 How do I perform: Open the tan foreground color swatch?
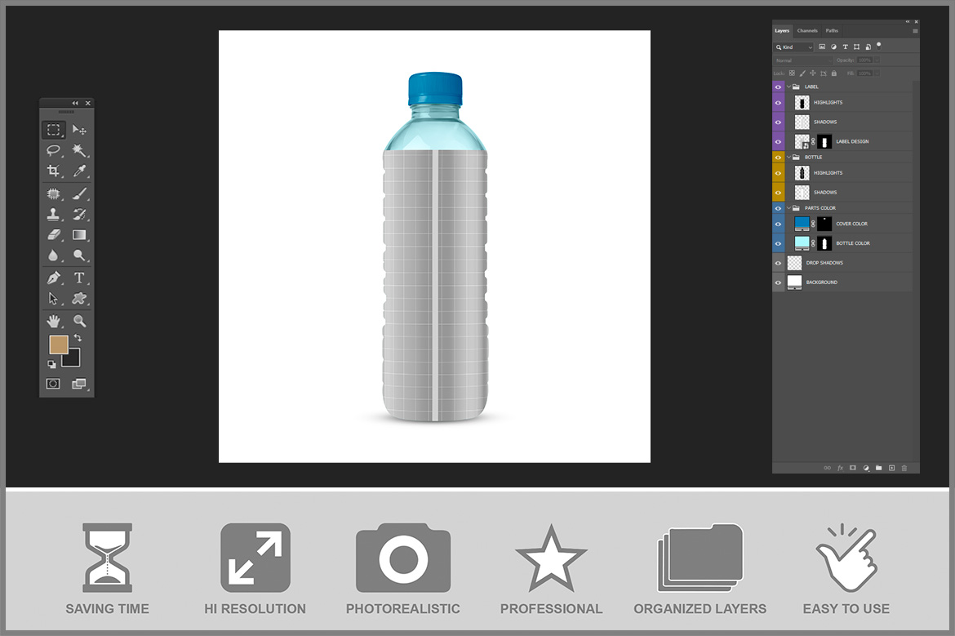[x=58, y=345]
